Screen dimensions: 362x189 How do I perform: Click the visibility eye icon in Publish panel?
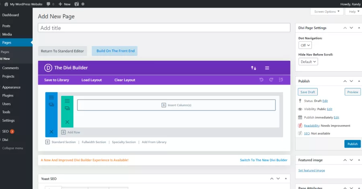300,109
